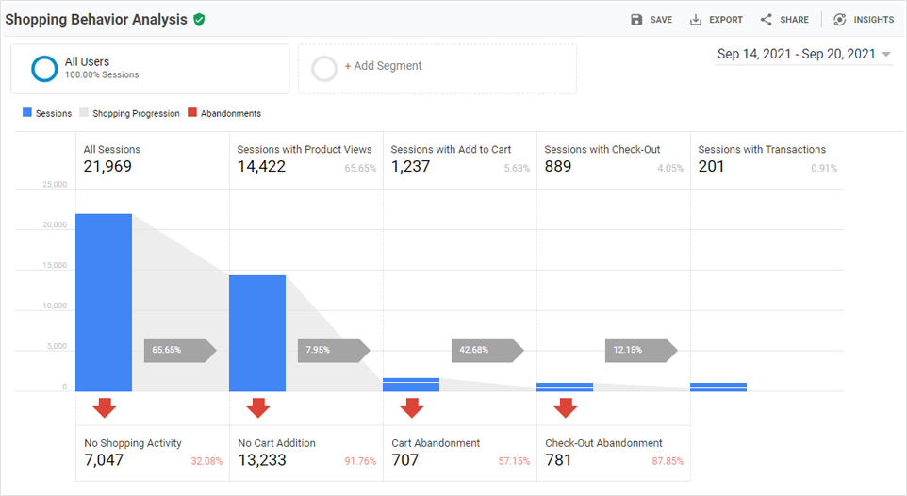Viewport: 907px width, 496px height.
Task: Select the All Users segment circle
Action: [44, 69]
